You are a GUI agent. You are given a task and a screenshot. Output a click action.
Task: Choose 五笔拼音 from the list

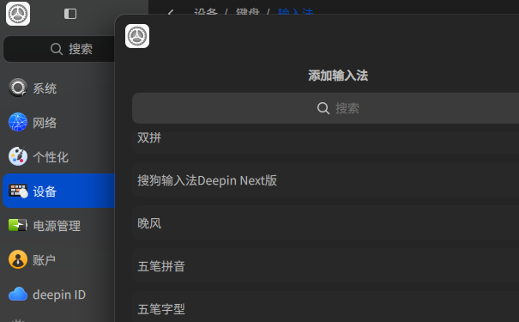[x=325, y=265]
